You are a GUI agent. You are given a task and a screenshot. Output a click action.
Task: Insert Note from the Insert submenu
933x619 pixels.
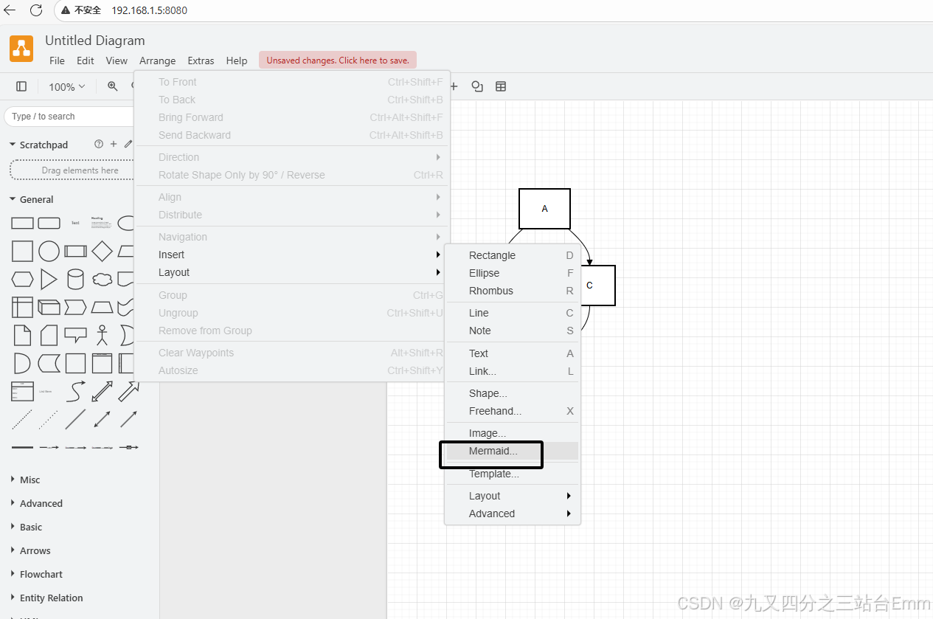[513, 331]
